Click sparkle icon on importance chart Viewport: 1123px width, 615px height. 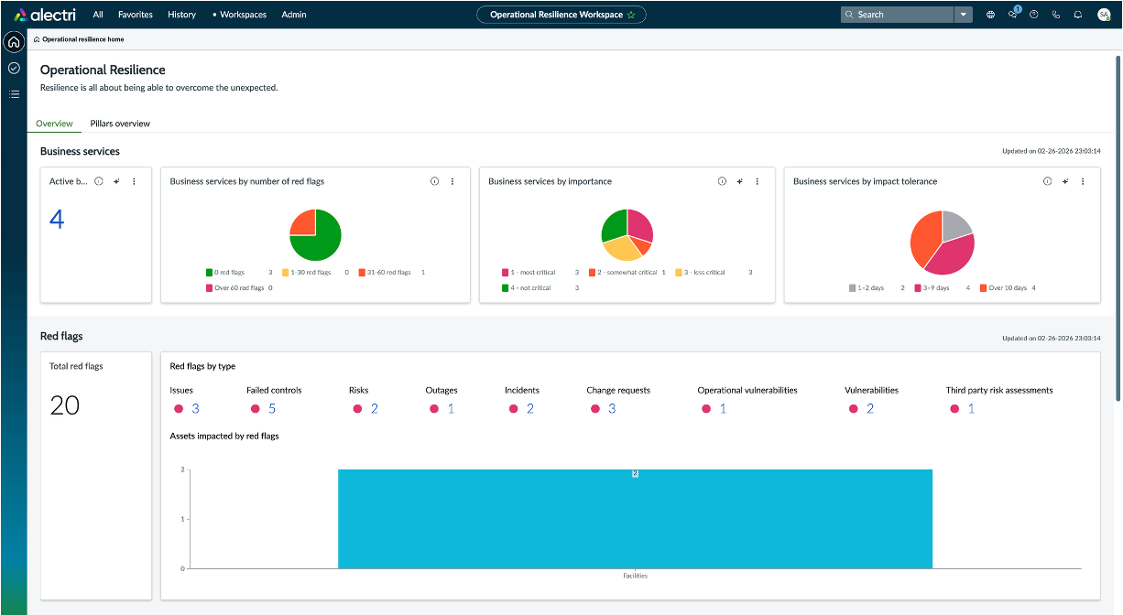[x=739, y=181]
